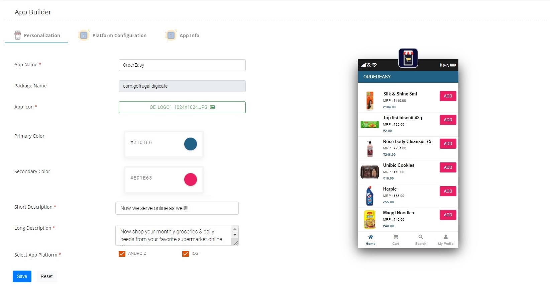Uncheck the ANDROID platform checkbox

(122, 254)
